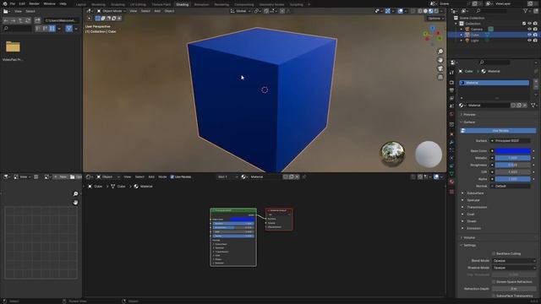This screenshot has width=541, height=304.
Task: Go to parent directory in file browser
Action: (20, 20)
